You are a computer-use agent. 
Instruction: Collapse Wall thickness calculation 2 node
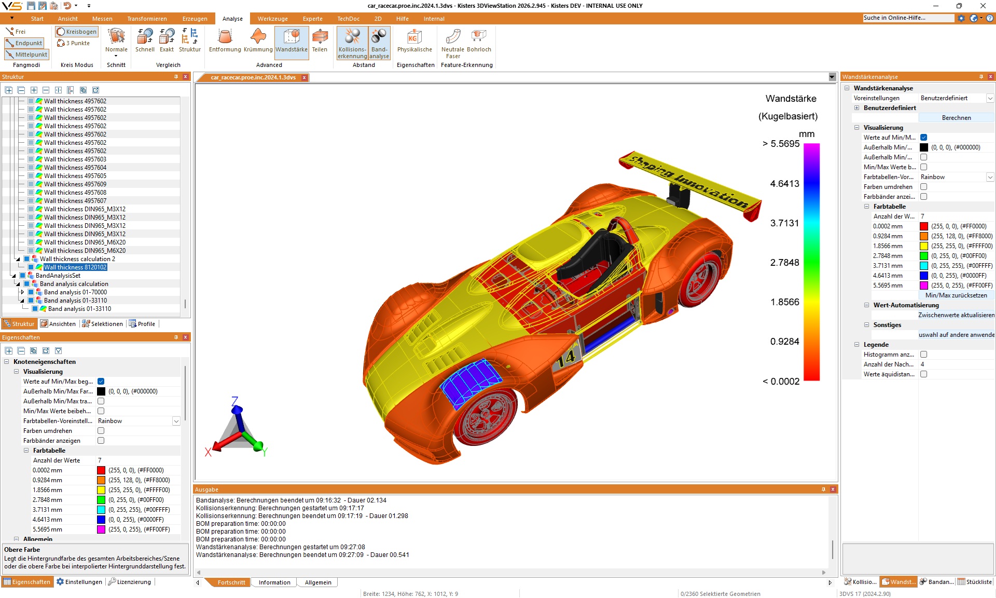coord(18,259)
